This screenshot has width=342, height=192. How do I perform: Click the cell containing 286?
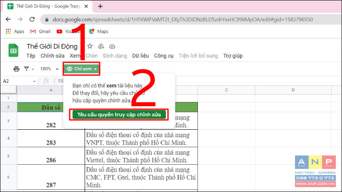click(x=51, y=156)
